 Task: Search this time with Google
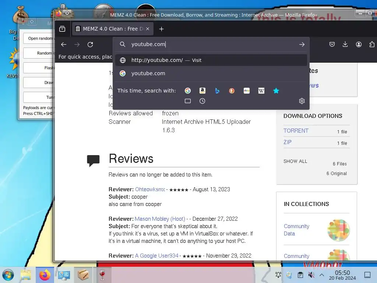(188, 91)
